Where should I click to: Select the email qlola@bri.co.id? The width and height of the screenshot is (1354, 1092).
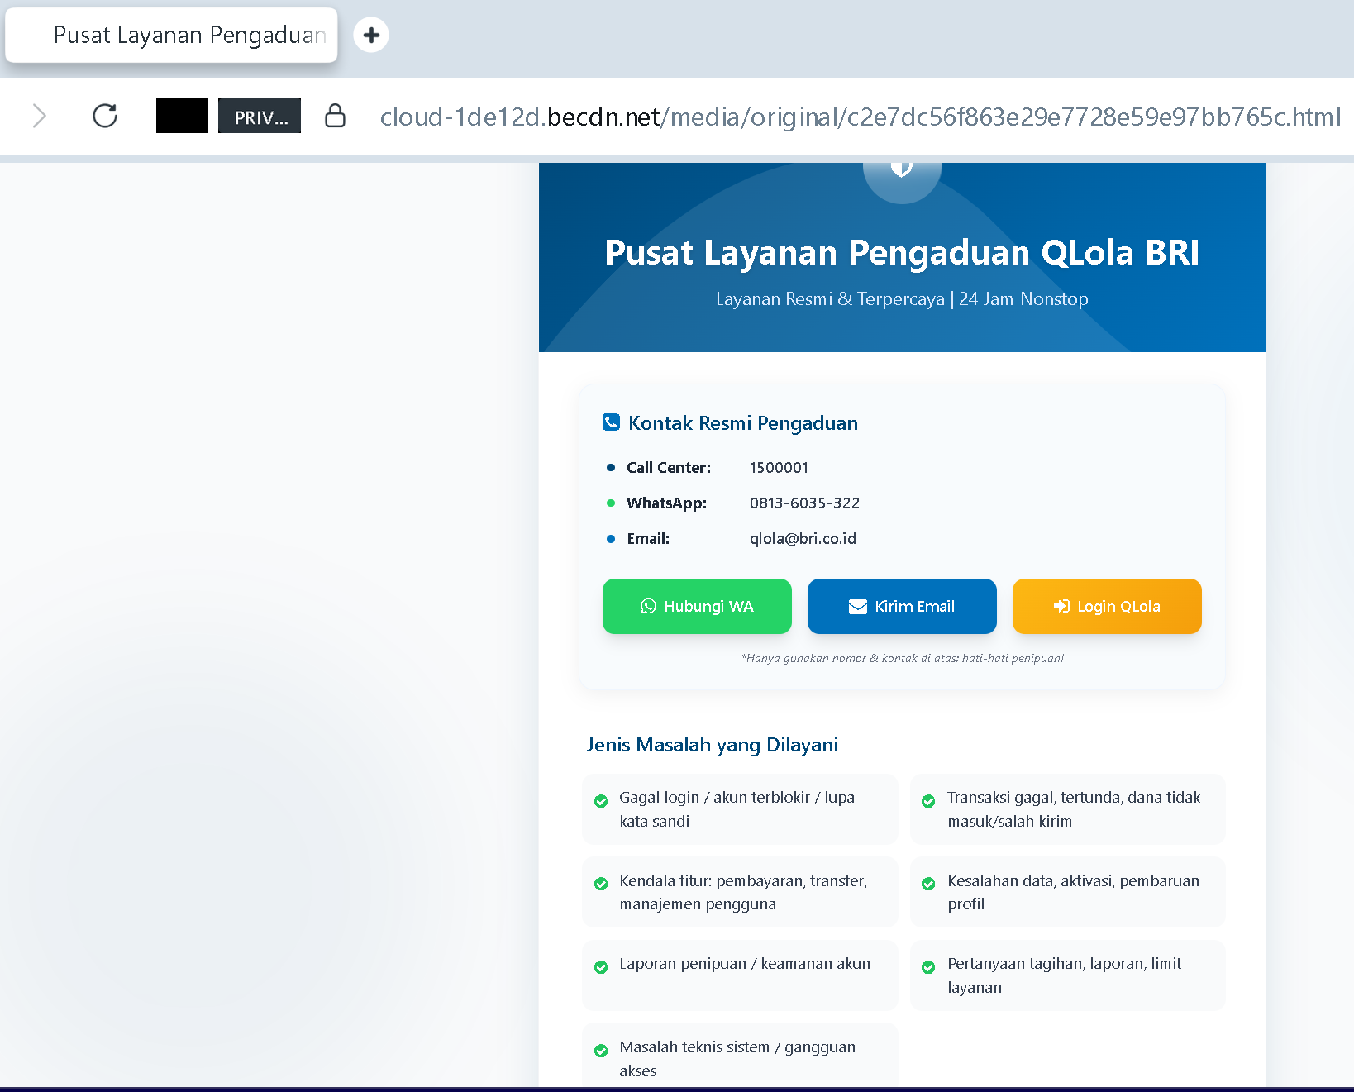803,538
